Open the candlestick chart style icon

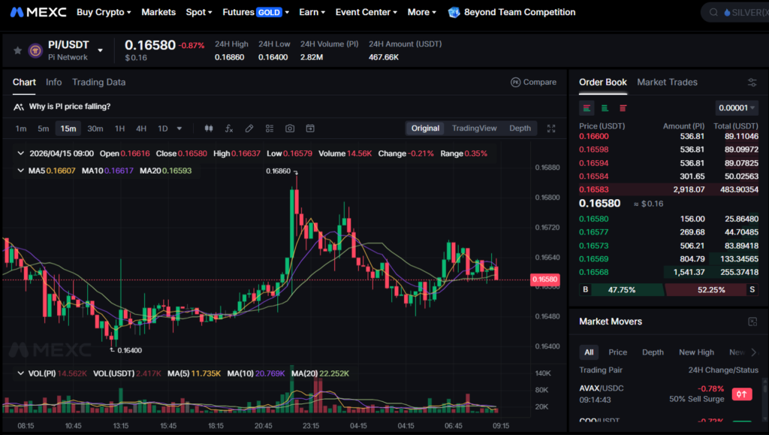(x=209, y=128)
